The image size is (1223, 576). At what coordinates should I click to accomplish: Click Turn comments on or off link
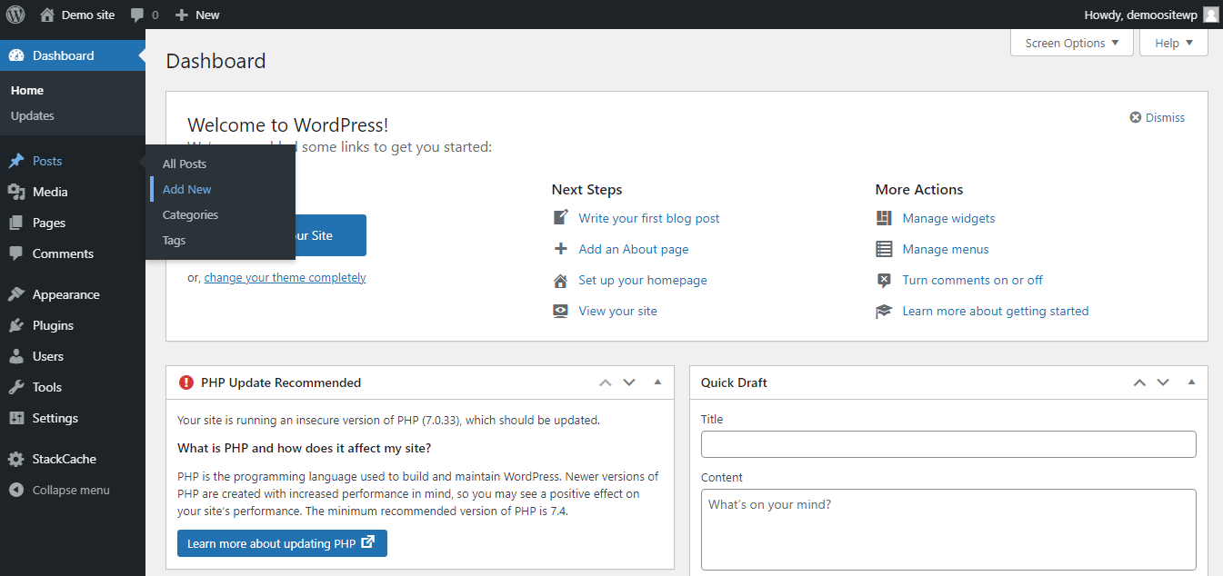972,280
